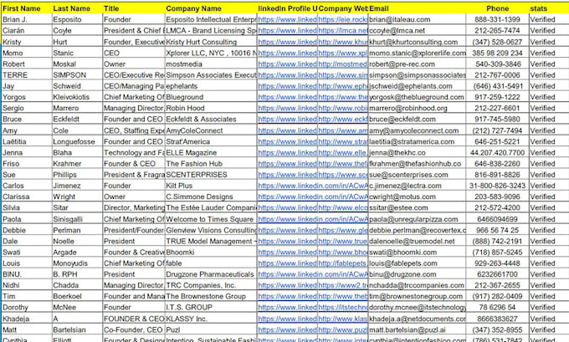The image size is (569, 342).
Task: Select 'Verified' status in Nidhi Chadda row
Action: [x=549, y=285]
